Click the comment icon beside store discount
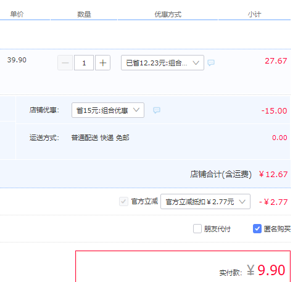 click(157, 110)
